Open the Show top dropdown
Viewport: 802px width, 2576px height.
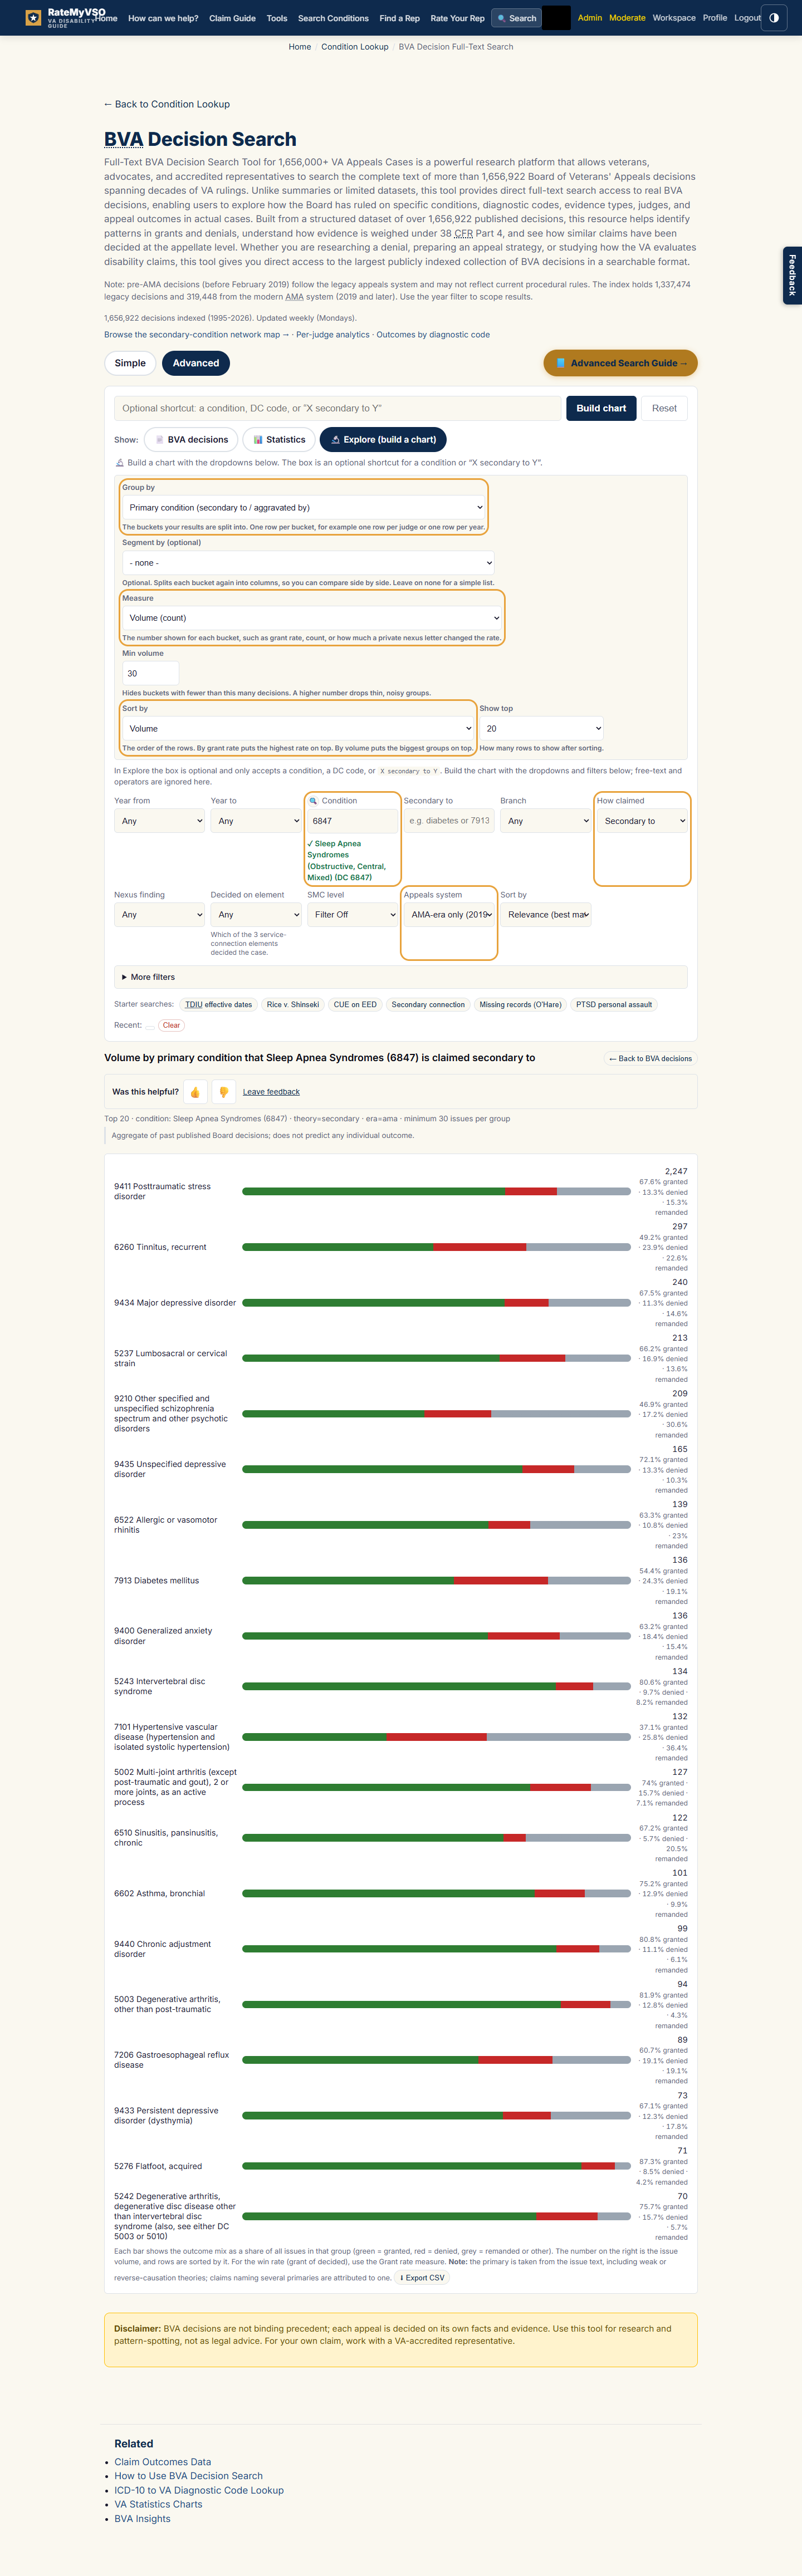point(542,729)
